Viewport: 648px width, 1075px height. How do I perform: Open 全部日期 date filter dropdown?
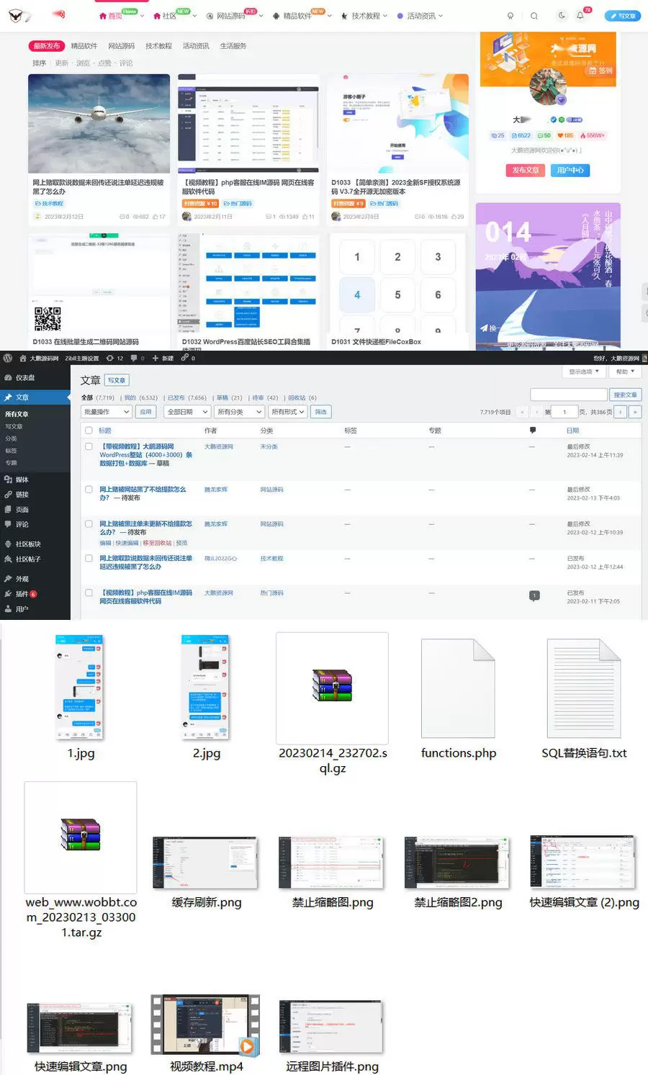click(187, 412)
